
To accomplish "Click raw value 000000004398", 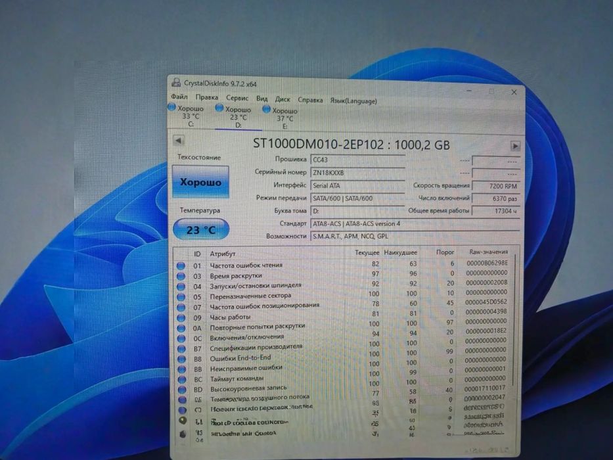I will pos(486,311).
